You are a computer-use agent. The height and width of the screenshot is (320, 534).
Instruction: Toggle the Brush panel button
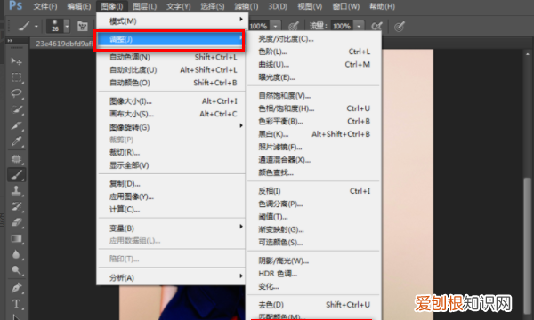[x=83, y=26]
